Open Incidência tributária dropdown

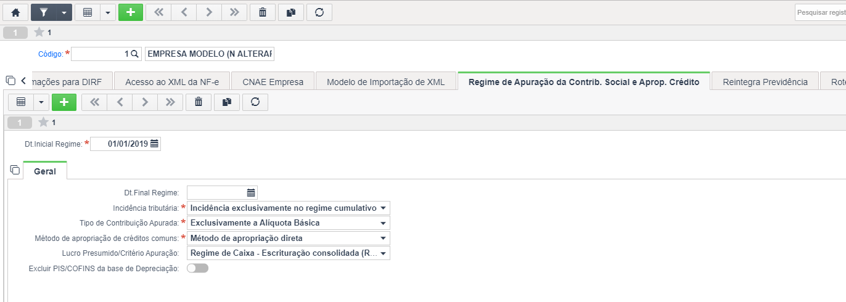tap(289, 208)
